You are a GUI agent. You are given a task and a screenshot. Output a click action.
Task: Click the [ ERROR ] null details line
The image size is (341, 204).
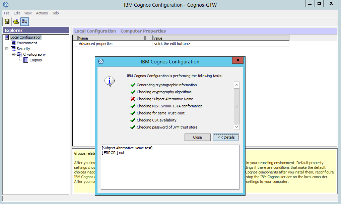click(113, 153)
